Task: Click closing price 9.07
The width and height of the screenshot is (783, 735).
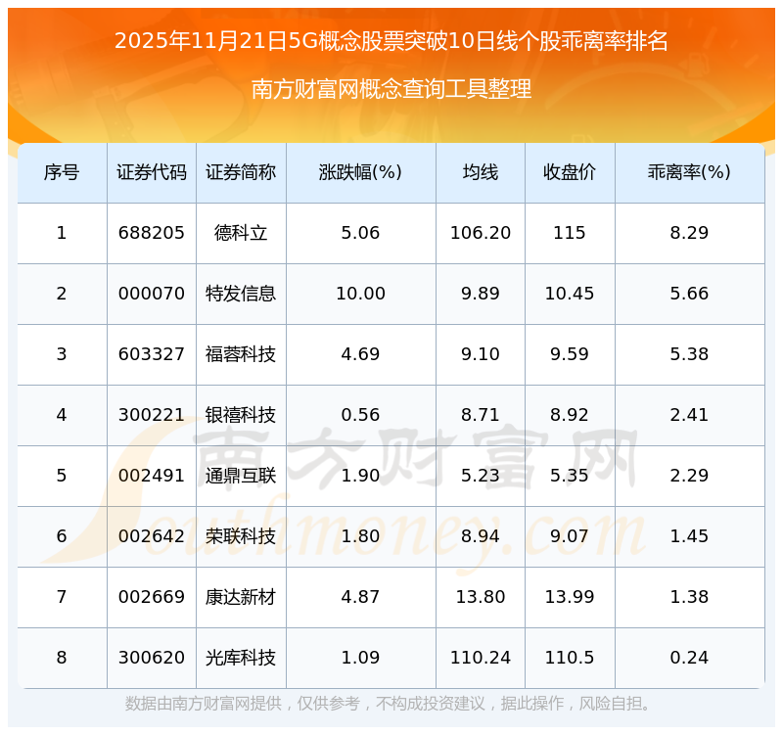Action: [570, 536]
